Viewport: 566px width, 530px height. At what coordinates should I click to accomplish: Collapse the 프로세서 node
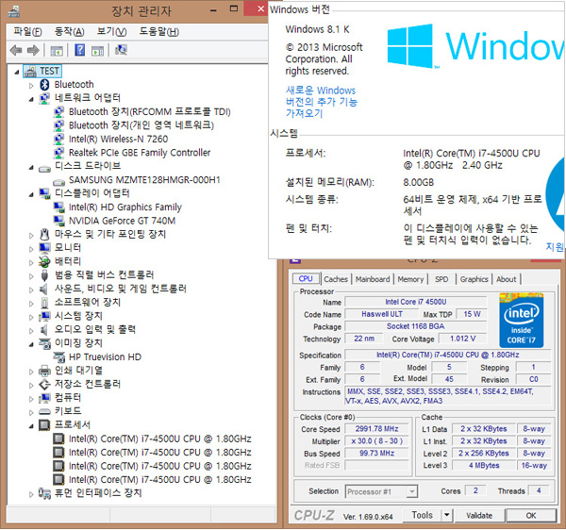point(31,426)
